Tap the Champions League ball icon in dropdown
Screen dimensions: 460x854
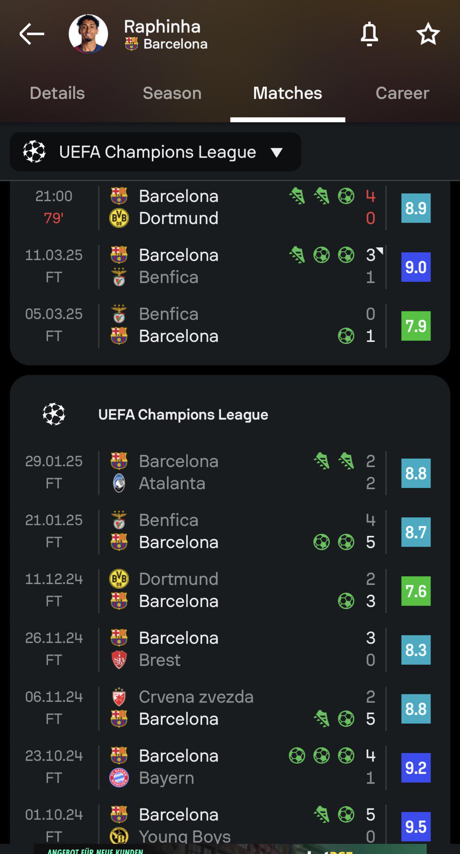[x=34, y=151]
